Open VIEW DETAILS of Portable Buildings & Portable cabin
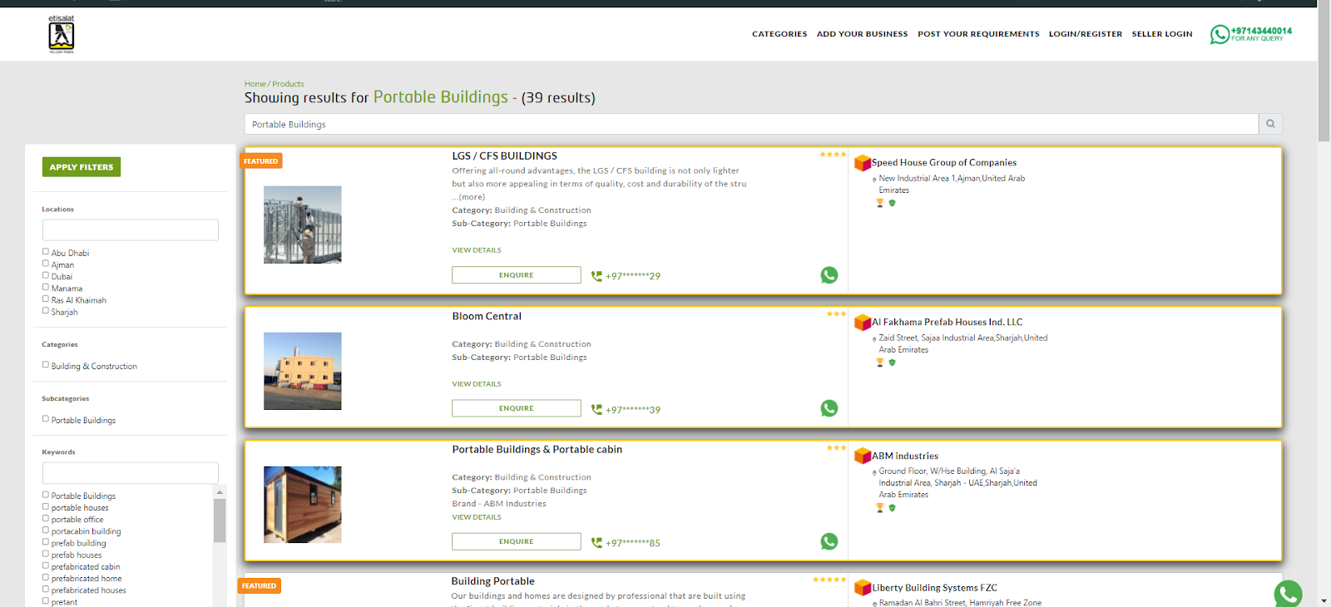Screen dimensions: 1331x607 [x=477, y=517]
